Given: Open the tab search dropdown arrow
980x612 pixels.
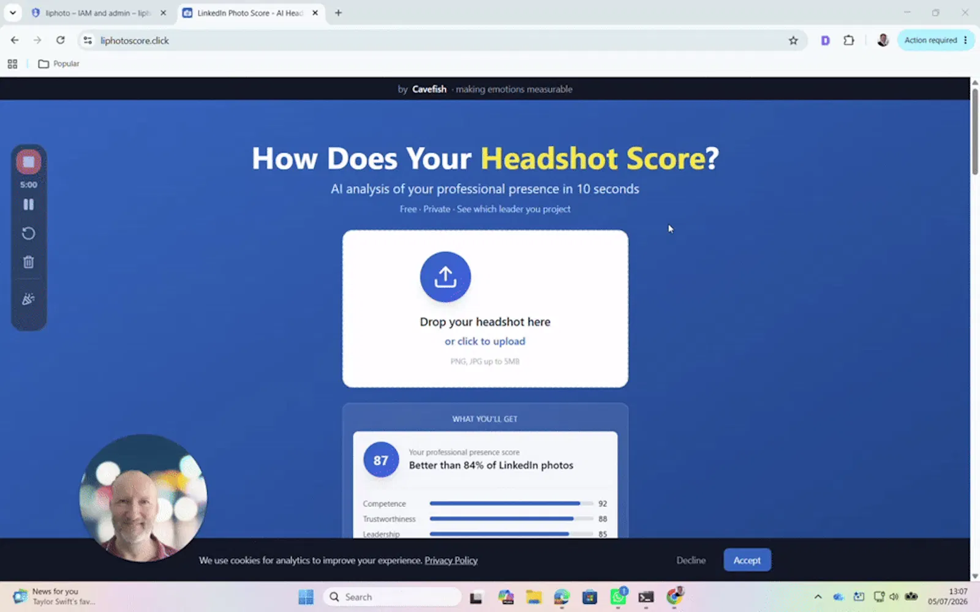Looking at the screenshot, I should click(x=12, y=13).
